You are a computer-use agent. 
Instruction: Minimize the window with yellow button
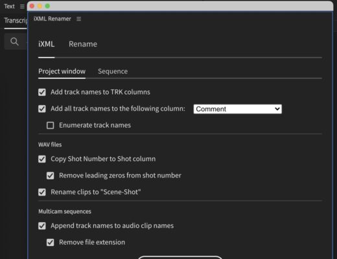(40, 6)
